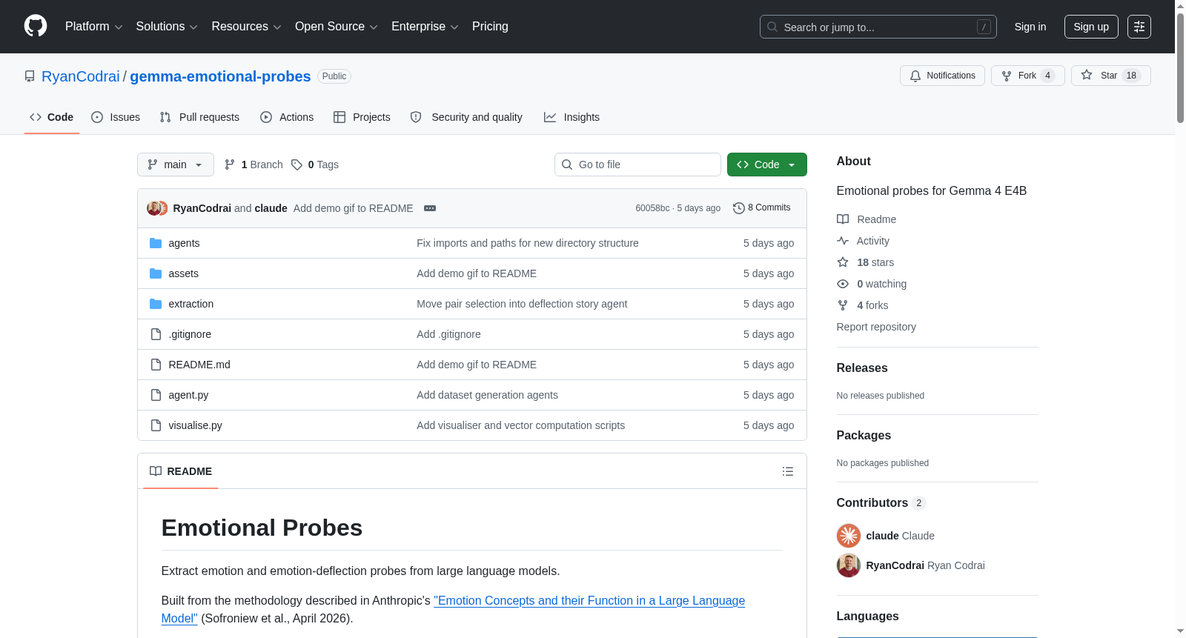The width and height of the screenshot is (1186, 638).
Task: Expand the Solutions menu
Action: tap(167, 27)
